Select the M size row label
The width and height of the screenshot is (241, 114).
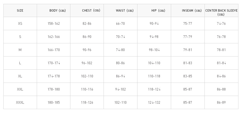coord(20,50)
